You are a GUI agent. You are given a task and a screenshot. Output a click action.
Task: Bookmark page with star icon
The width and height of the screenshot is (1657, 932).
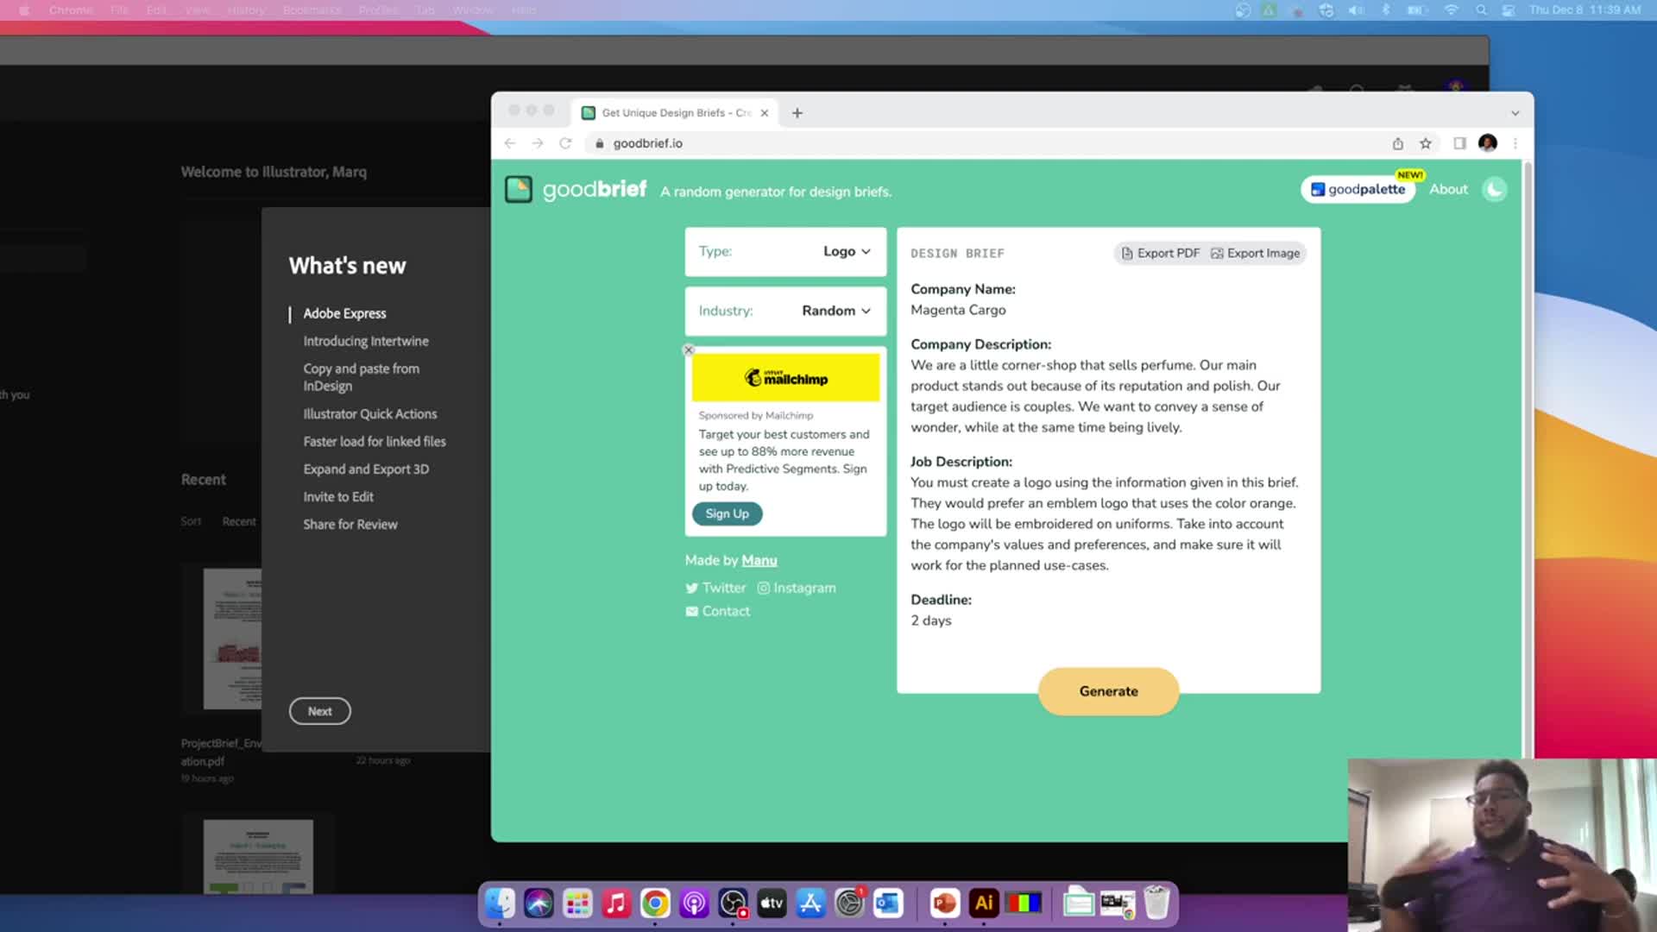click(x=1426, y=143)
